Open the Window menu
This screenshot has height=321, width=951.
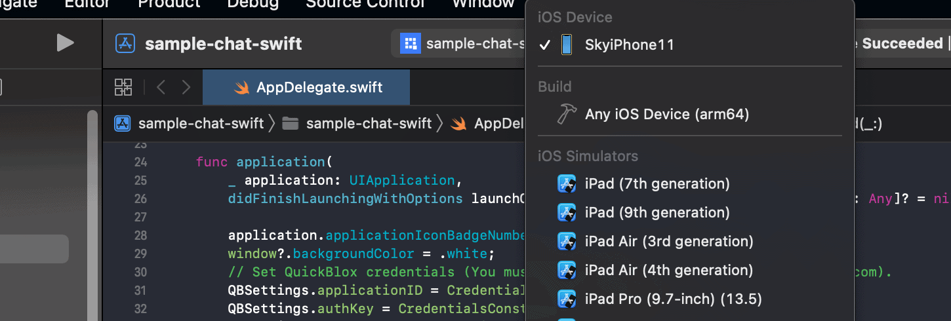click(483, 4)
